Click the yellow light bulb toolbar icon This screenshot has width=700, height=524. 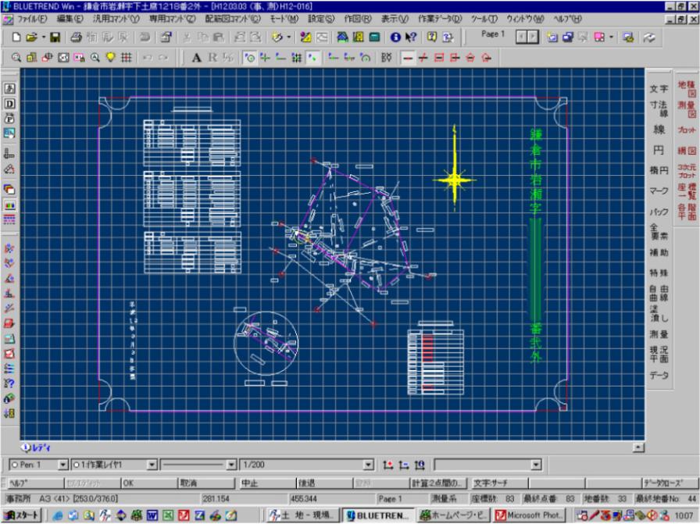pos(110,55)
